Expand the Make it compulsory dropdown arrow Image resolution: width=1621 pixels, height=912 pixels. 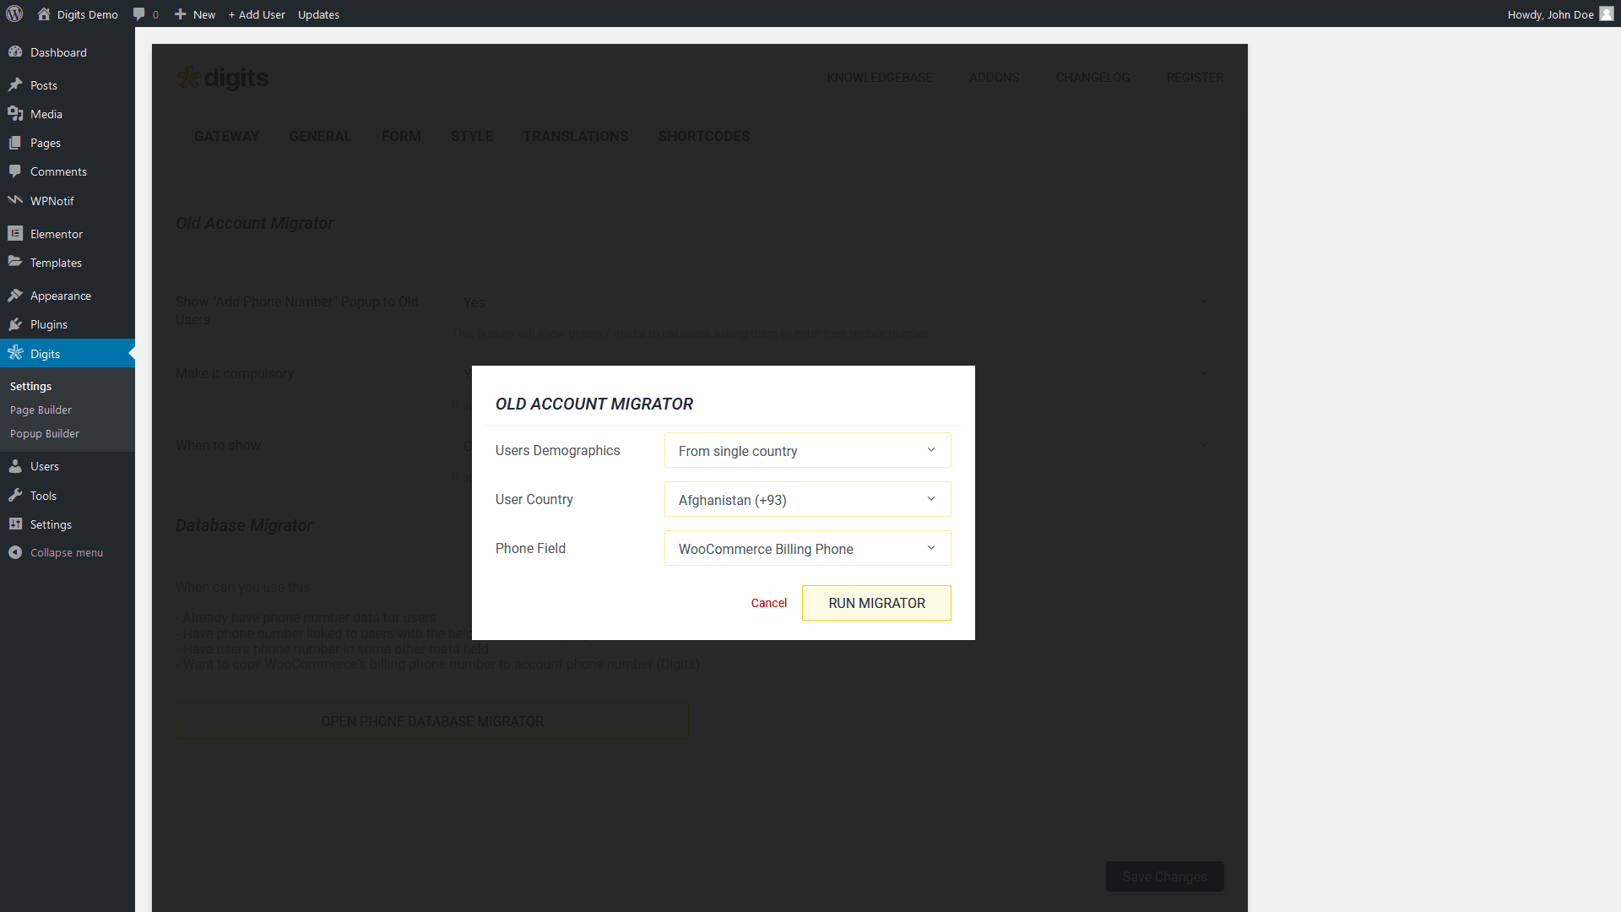pyautogui.click(x=1204, y=372)
